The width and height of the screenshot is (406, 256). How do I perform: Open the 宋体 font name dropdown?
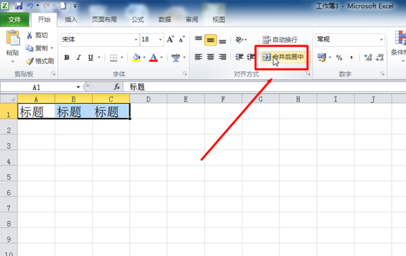coord(136,40)
